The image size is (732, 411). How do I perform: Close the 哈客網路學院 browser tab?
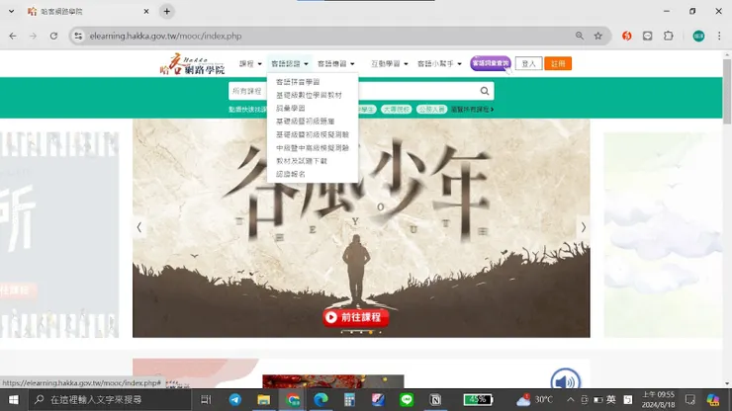[x=146, y=11]
